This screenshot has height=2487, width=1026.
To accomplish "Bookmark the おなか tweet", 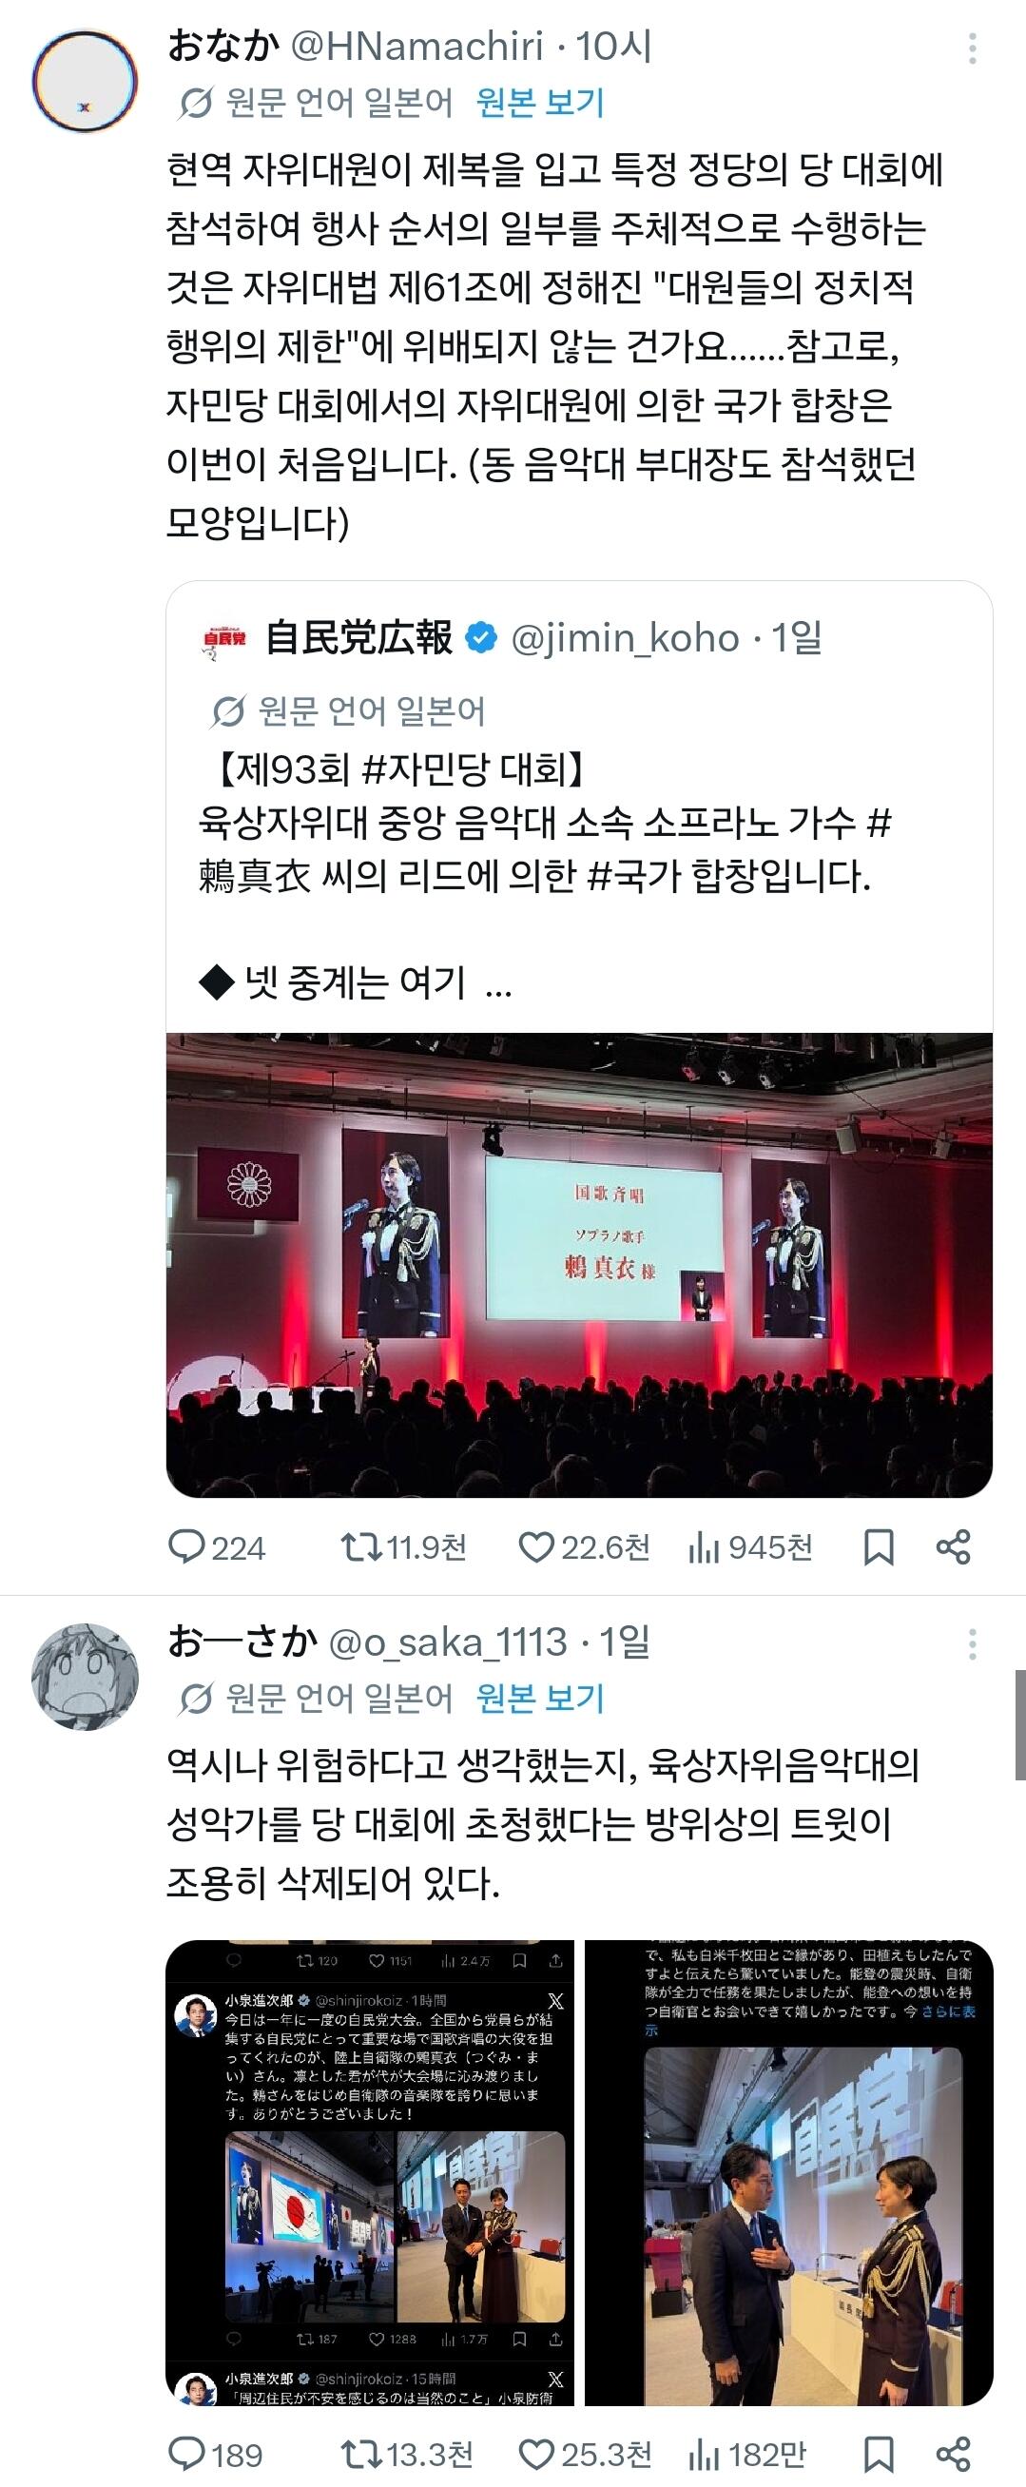I will (x=879, y=1547).
